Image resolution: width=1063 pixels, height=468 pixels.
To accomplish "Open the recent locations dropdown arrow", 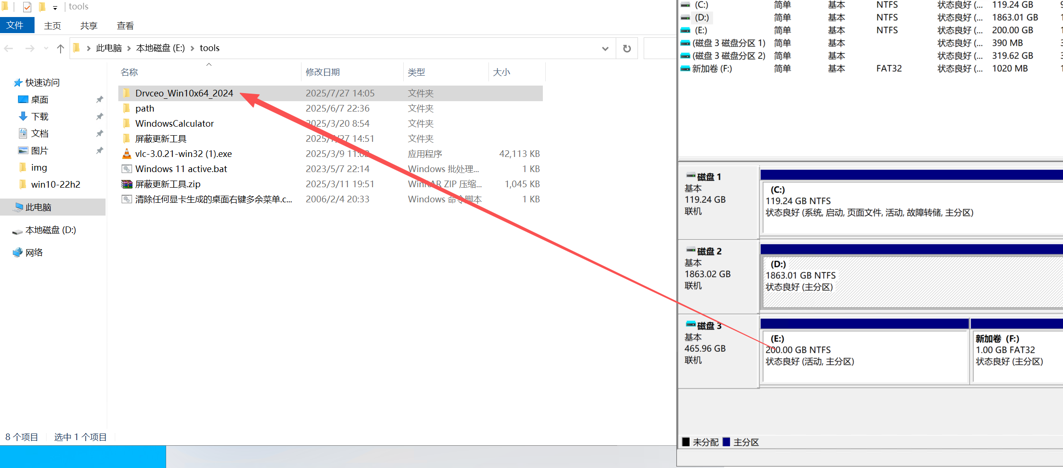I will coord(46,48).
